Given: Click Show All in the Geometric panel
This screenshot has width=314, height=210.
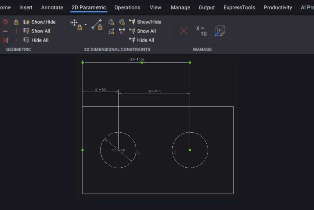Looking at the screenshot, I should click(x=37, y=31).
